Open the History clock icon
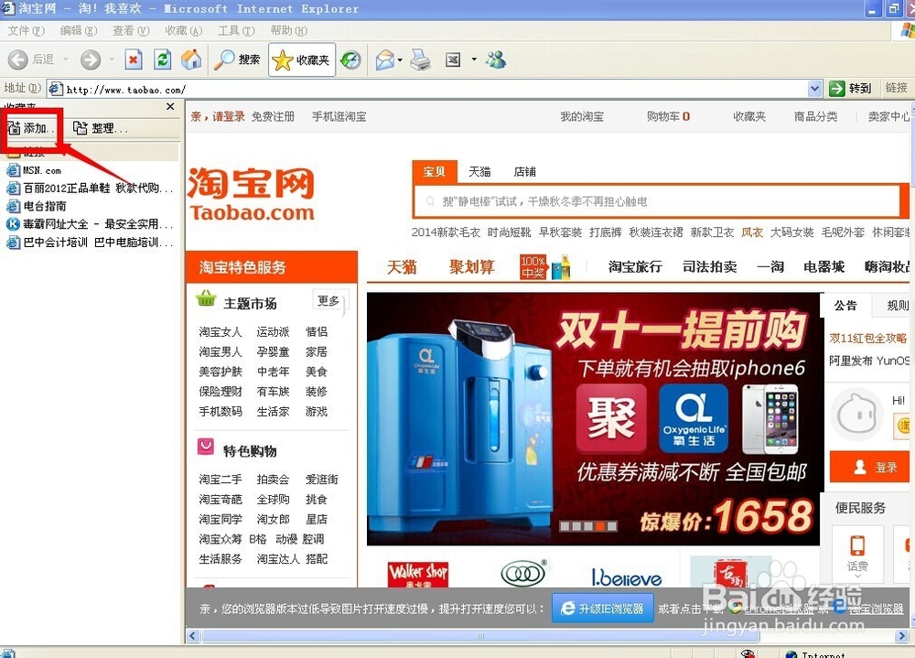Viewport: 915px width, 658px height. [350, 59]
